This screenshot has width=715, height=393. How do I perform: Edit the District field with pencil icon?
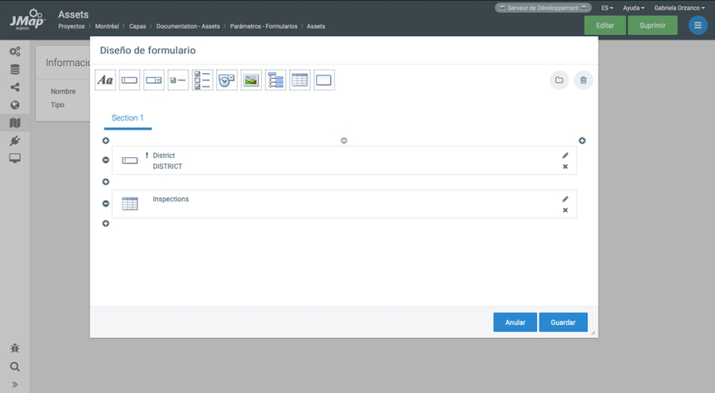click(566, 156)
